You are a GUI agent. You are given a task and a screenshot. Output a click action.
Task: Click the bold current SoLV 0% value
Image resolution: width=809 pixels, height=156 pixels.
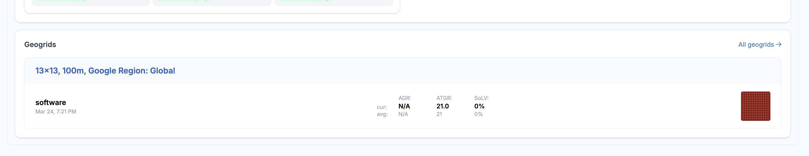click(479, 106)
